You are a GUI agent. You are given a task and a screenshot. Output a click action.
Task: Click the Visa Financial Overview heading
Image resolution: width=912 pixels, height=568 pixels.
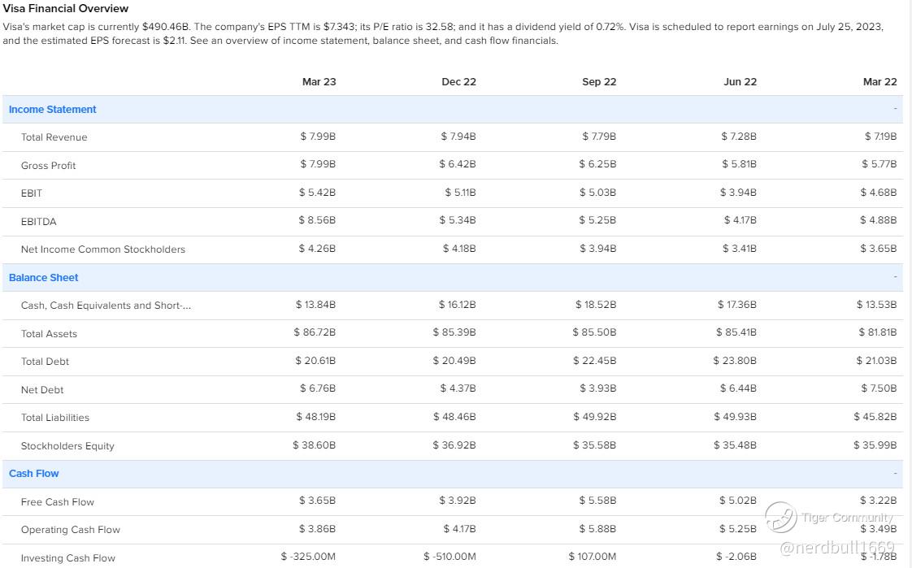click(x=66, y=9)
